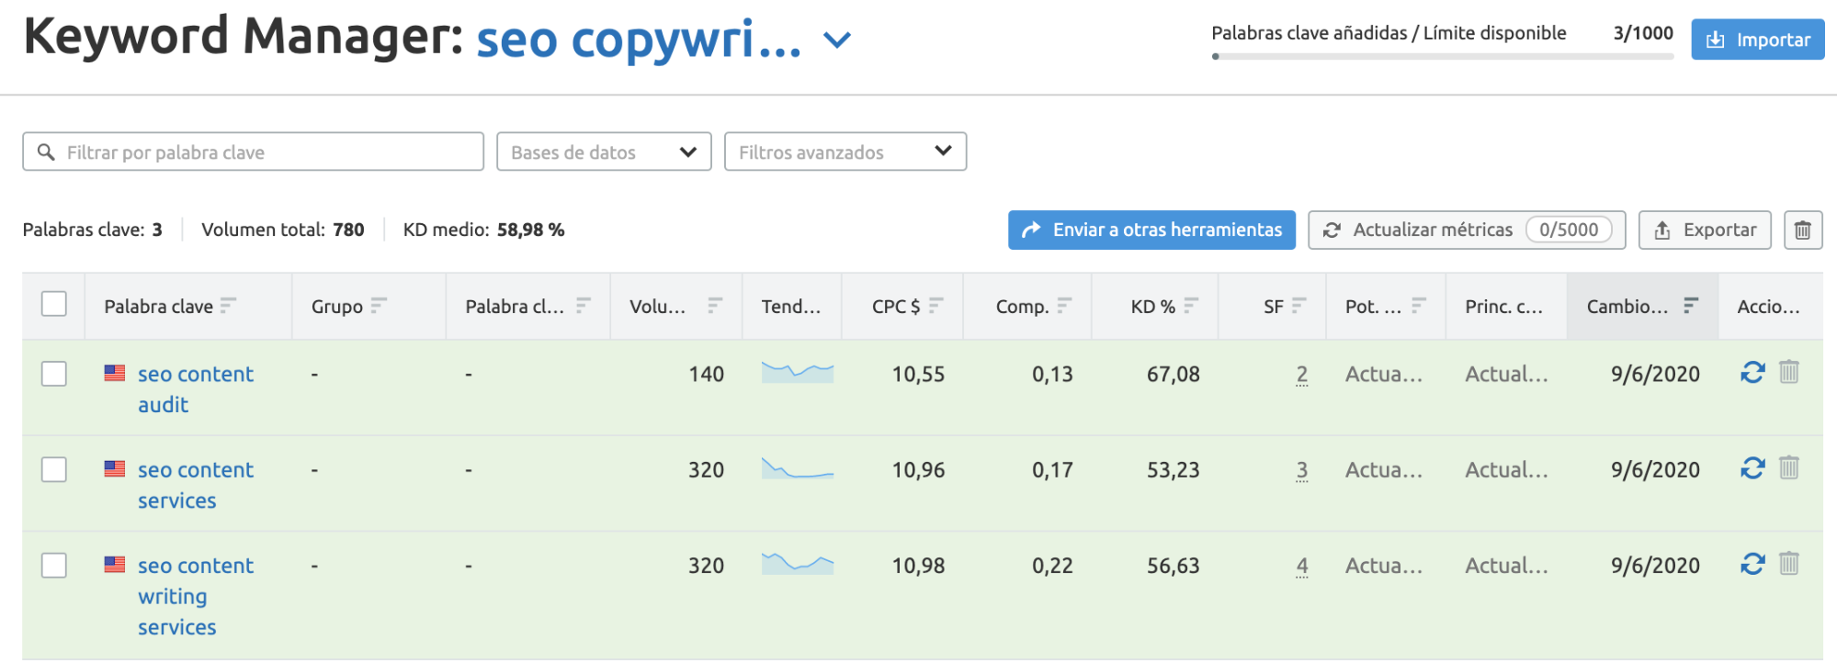Check seo content writing services row checkbox
The image size is (1837, 662).
pyautogui.click(x=54, y=565)
